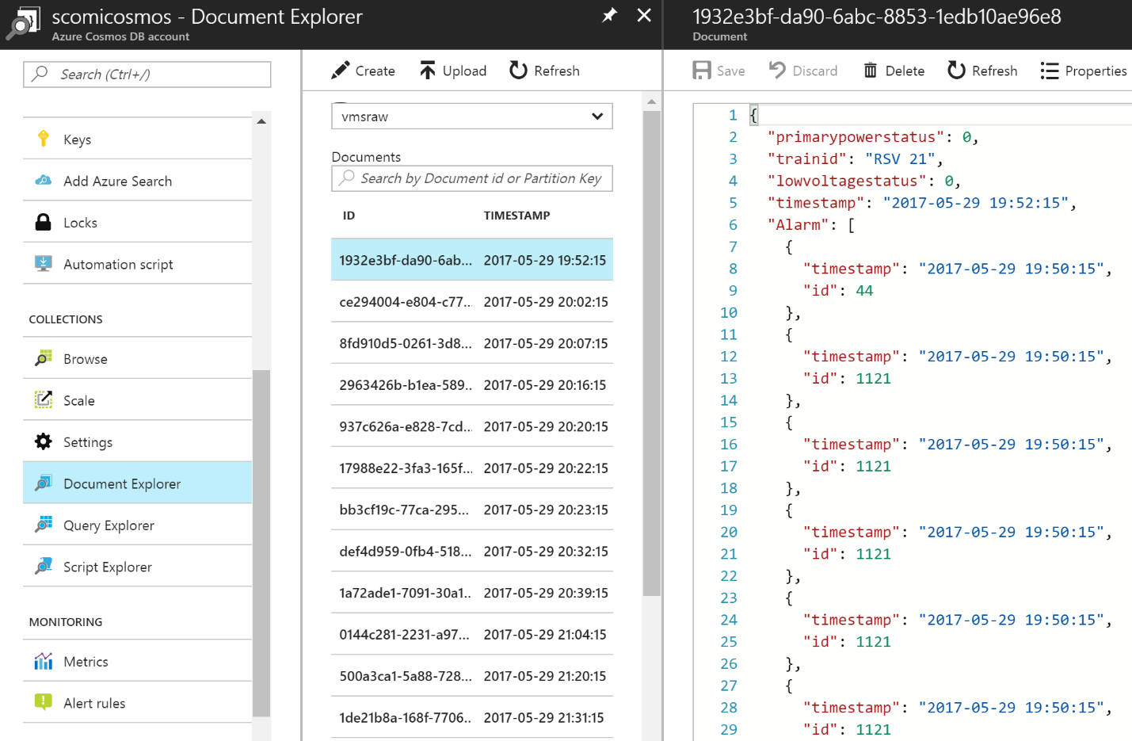Click the Add Azure Search cloud icon
This screenshot has width=1132, height=741.
(x=44, y=181)
